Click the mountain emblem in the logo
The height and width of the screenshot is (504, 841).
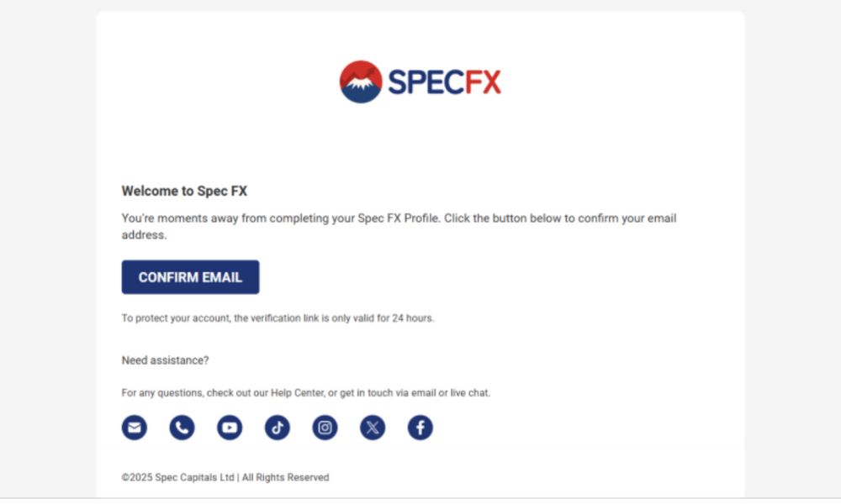[361, 81]
